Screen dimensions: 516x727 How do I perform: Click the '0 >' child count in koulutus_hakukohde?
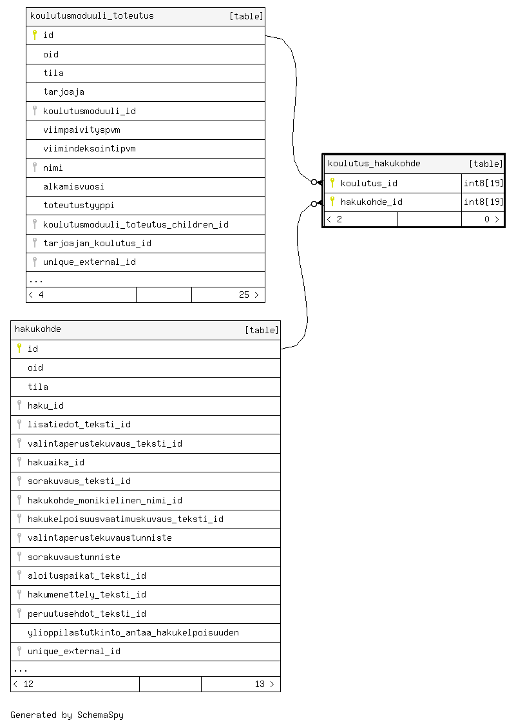pyautogui.click(x=492, y=219)
